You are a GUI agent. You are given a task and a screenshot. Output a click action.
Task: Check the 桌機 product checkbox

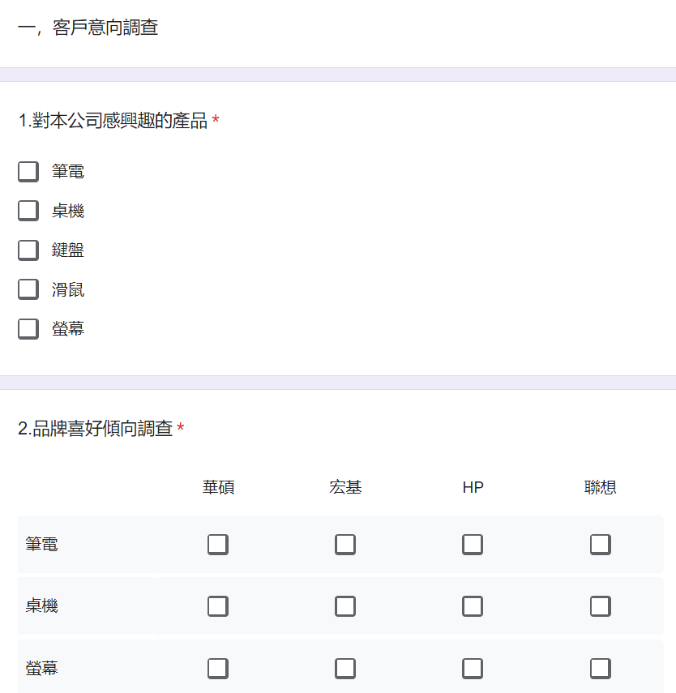pos(28,211)
